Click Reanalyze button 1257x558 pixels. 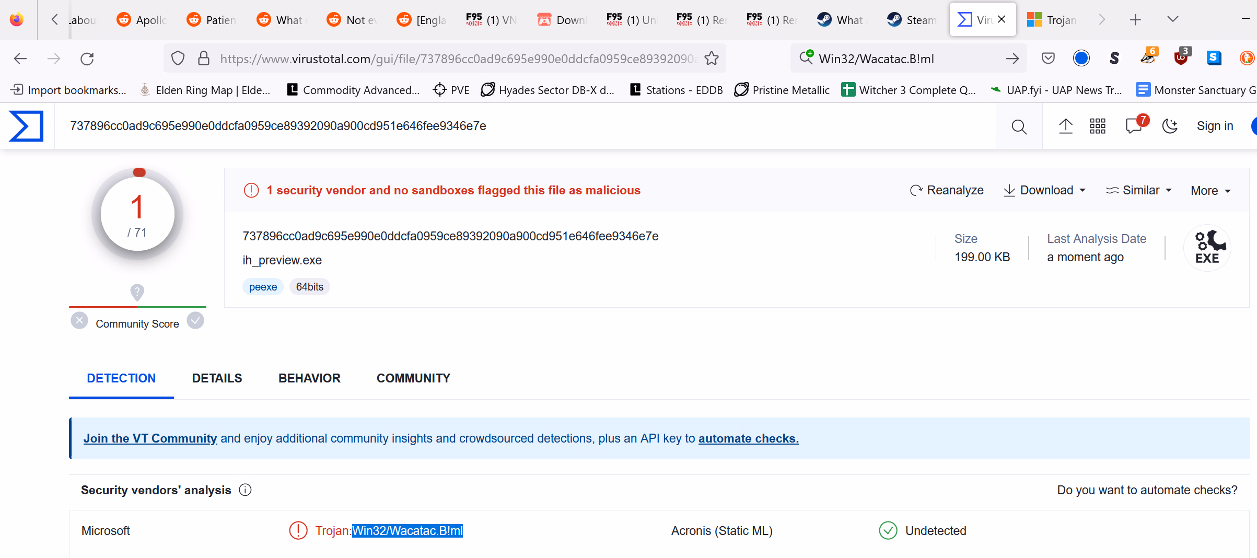click(947, 190)
